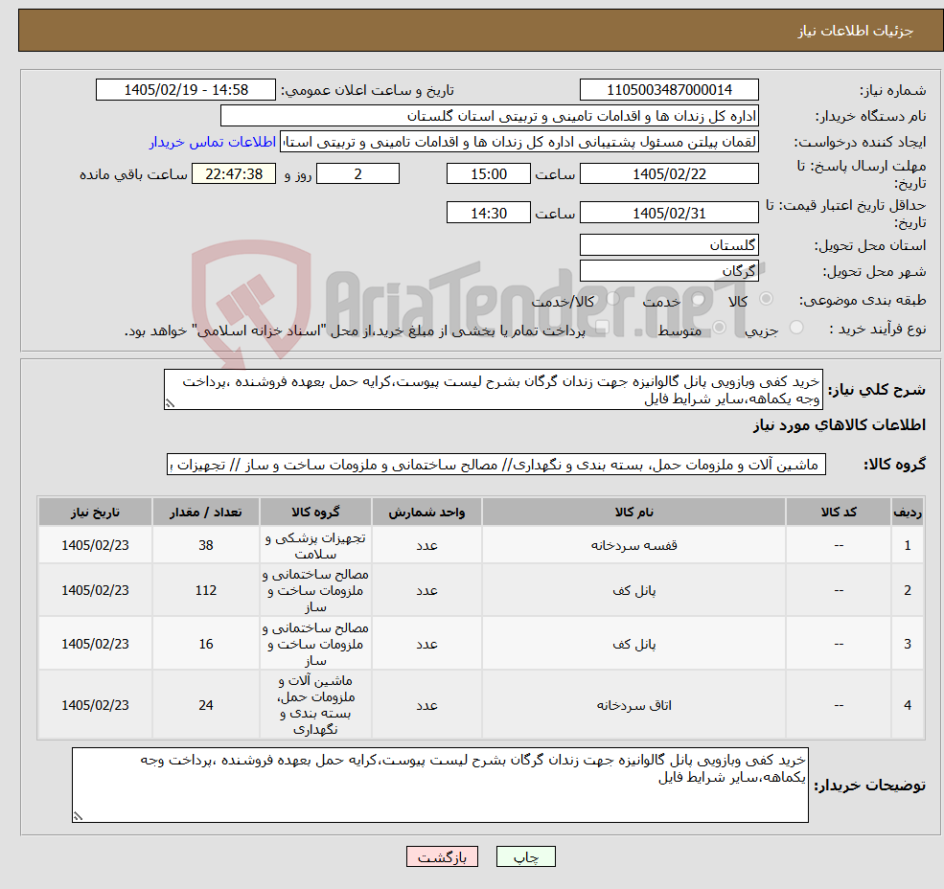Select the متوسط purchase type radio
Viewport: 944px width, 889px height.
click(x=719, y=328)
